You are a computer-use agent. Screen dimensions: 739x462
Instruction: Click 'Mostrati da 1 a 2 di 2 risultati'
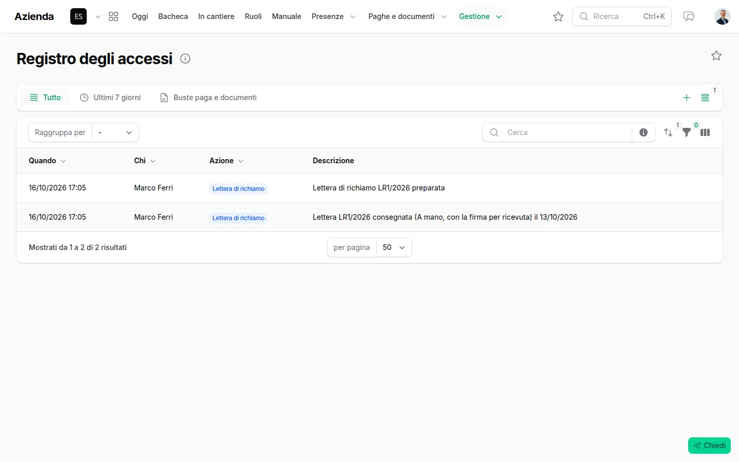(77, 247)
